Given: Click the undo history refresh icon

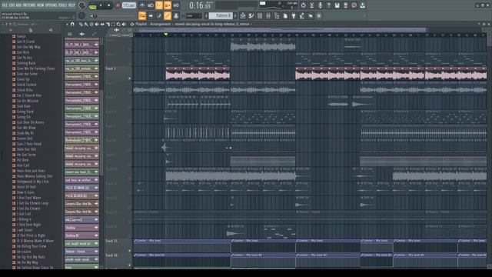Looking at the screenshot, I should pos(303,5).
